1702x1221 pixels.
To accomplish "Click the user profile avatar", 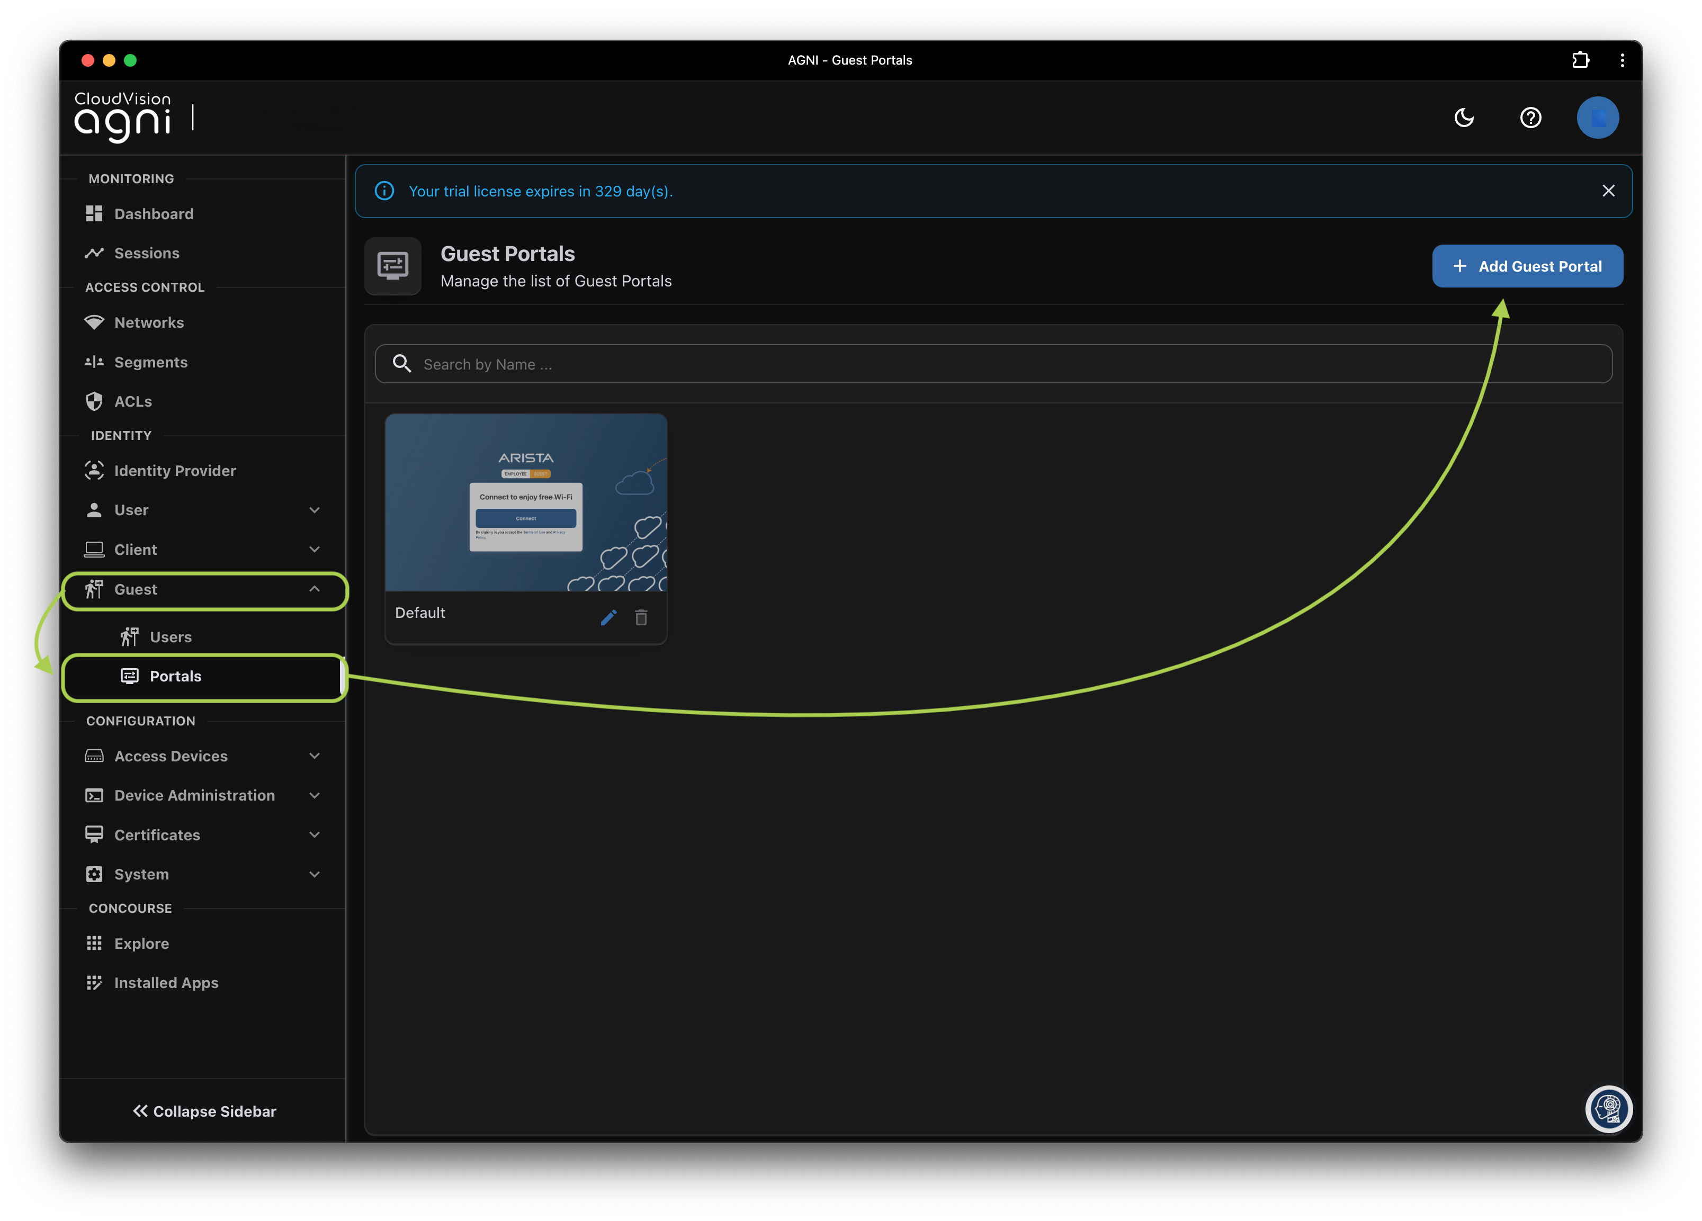I will pos(1597,118).
